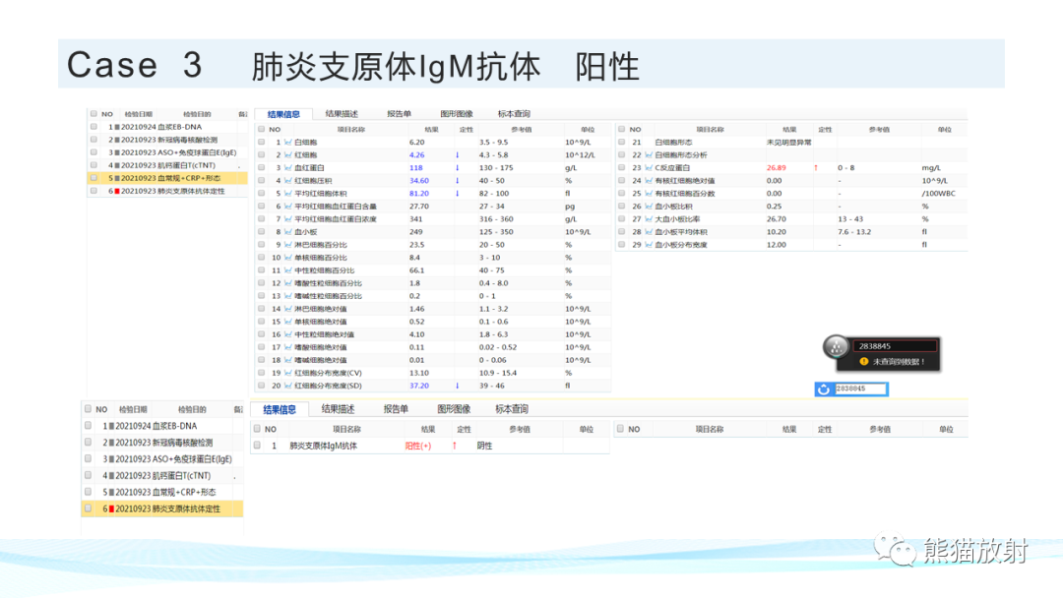Open trend chart icon for 平均红细胞血红蛋白含量 row
Image resolution: width=1063 pixels, height=598 pixels.
(x=288, y=207)
